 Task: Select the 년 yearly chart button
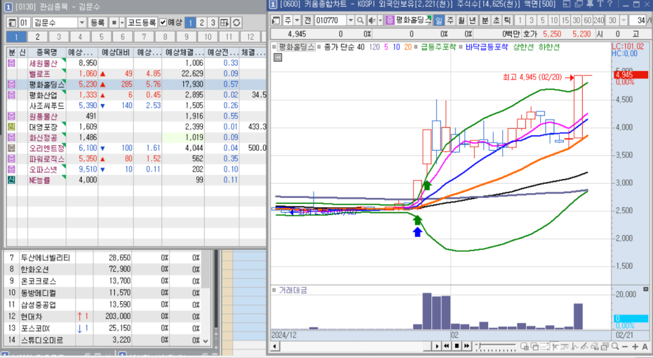473,20
